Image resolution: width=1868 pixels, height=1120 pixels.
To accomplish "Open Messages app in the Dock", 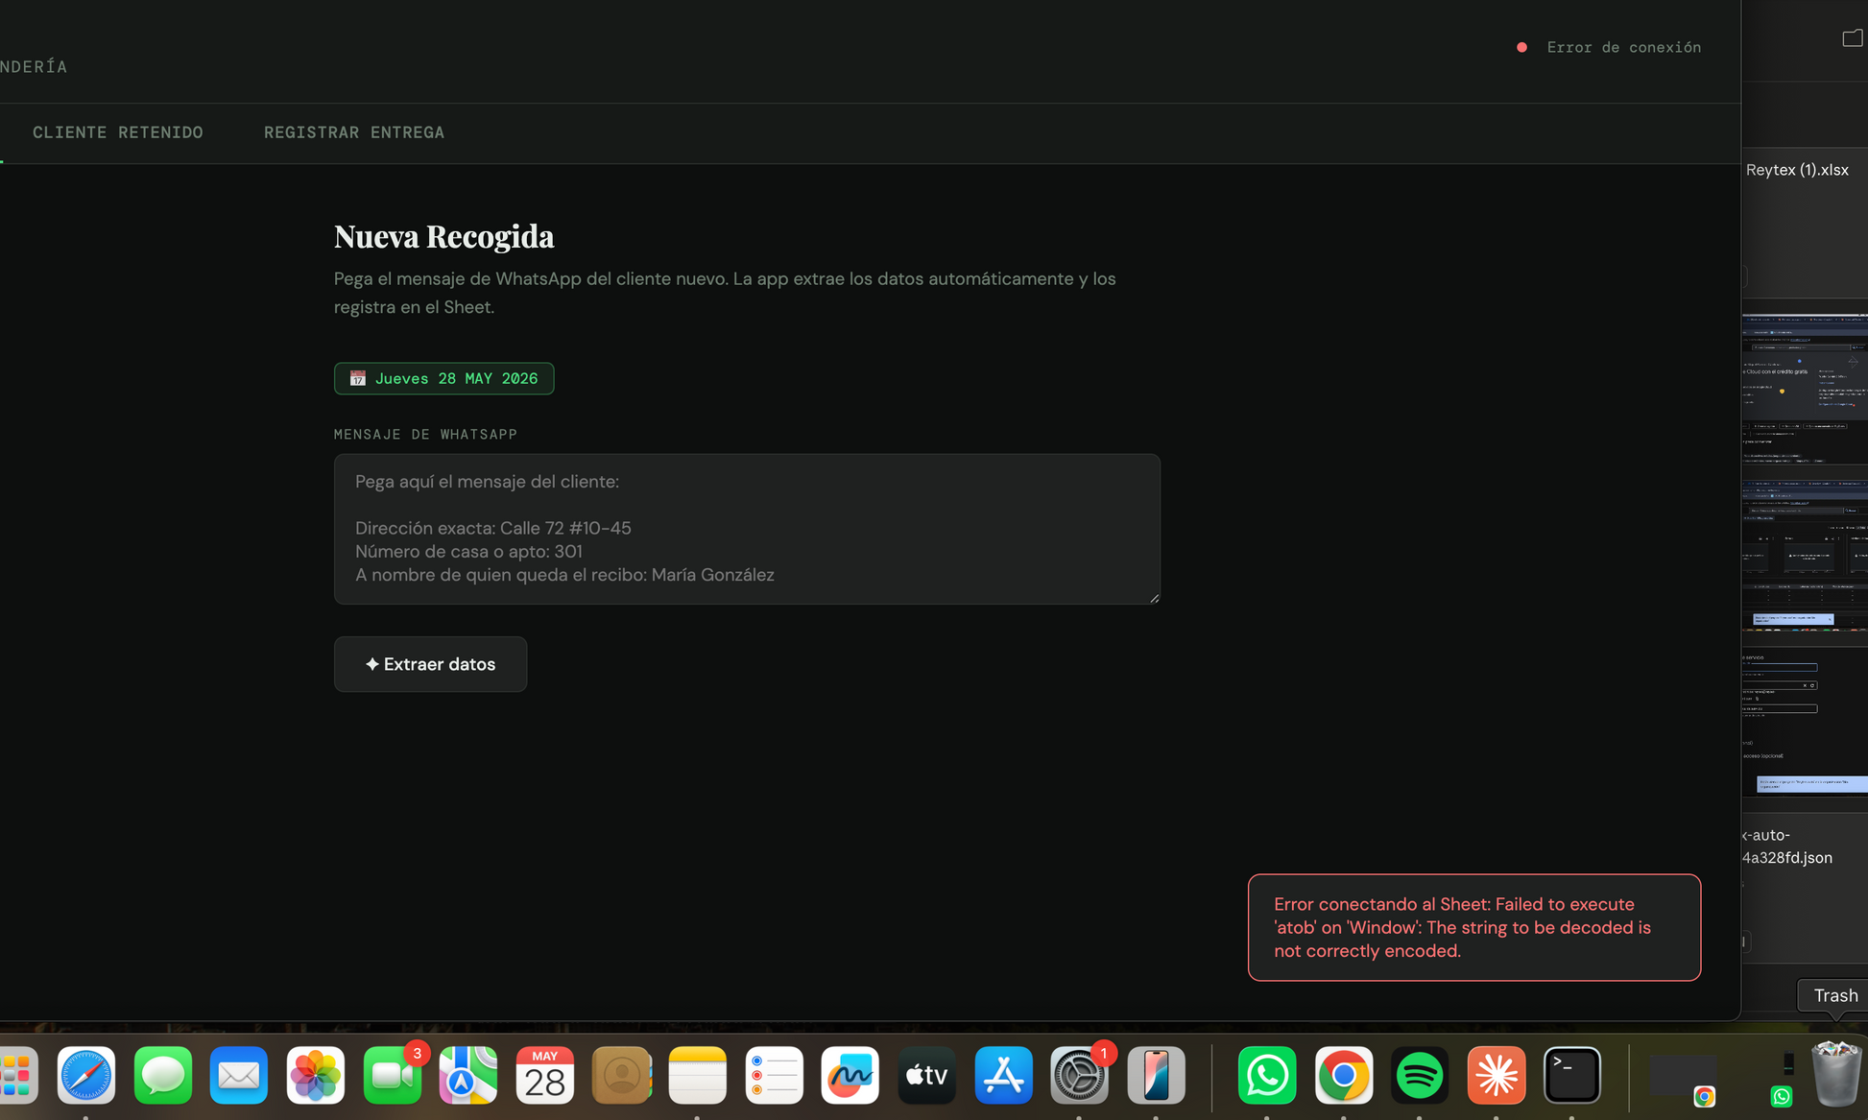I will coord(162,1075).
